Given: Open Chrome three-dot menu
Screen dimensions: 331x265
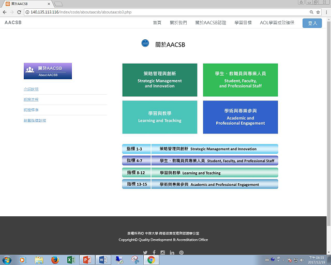Looking at the screenshot, I should click(326, 12).
